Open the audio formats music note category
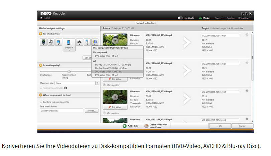The height and width of the screenshot is (156, 271). pos(51,42)
